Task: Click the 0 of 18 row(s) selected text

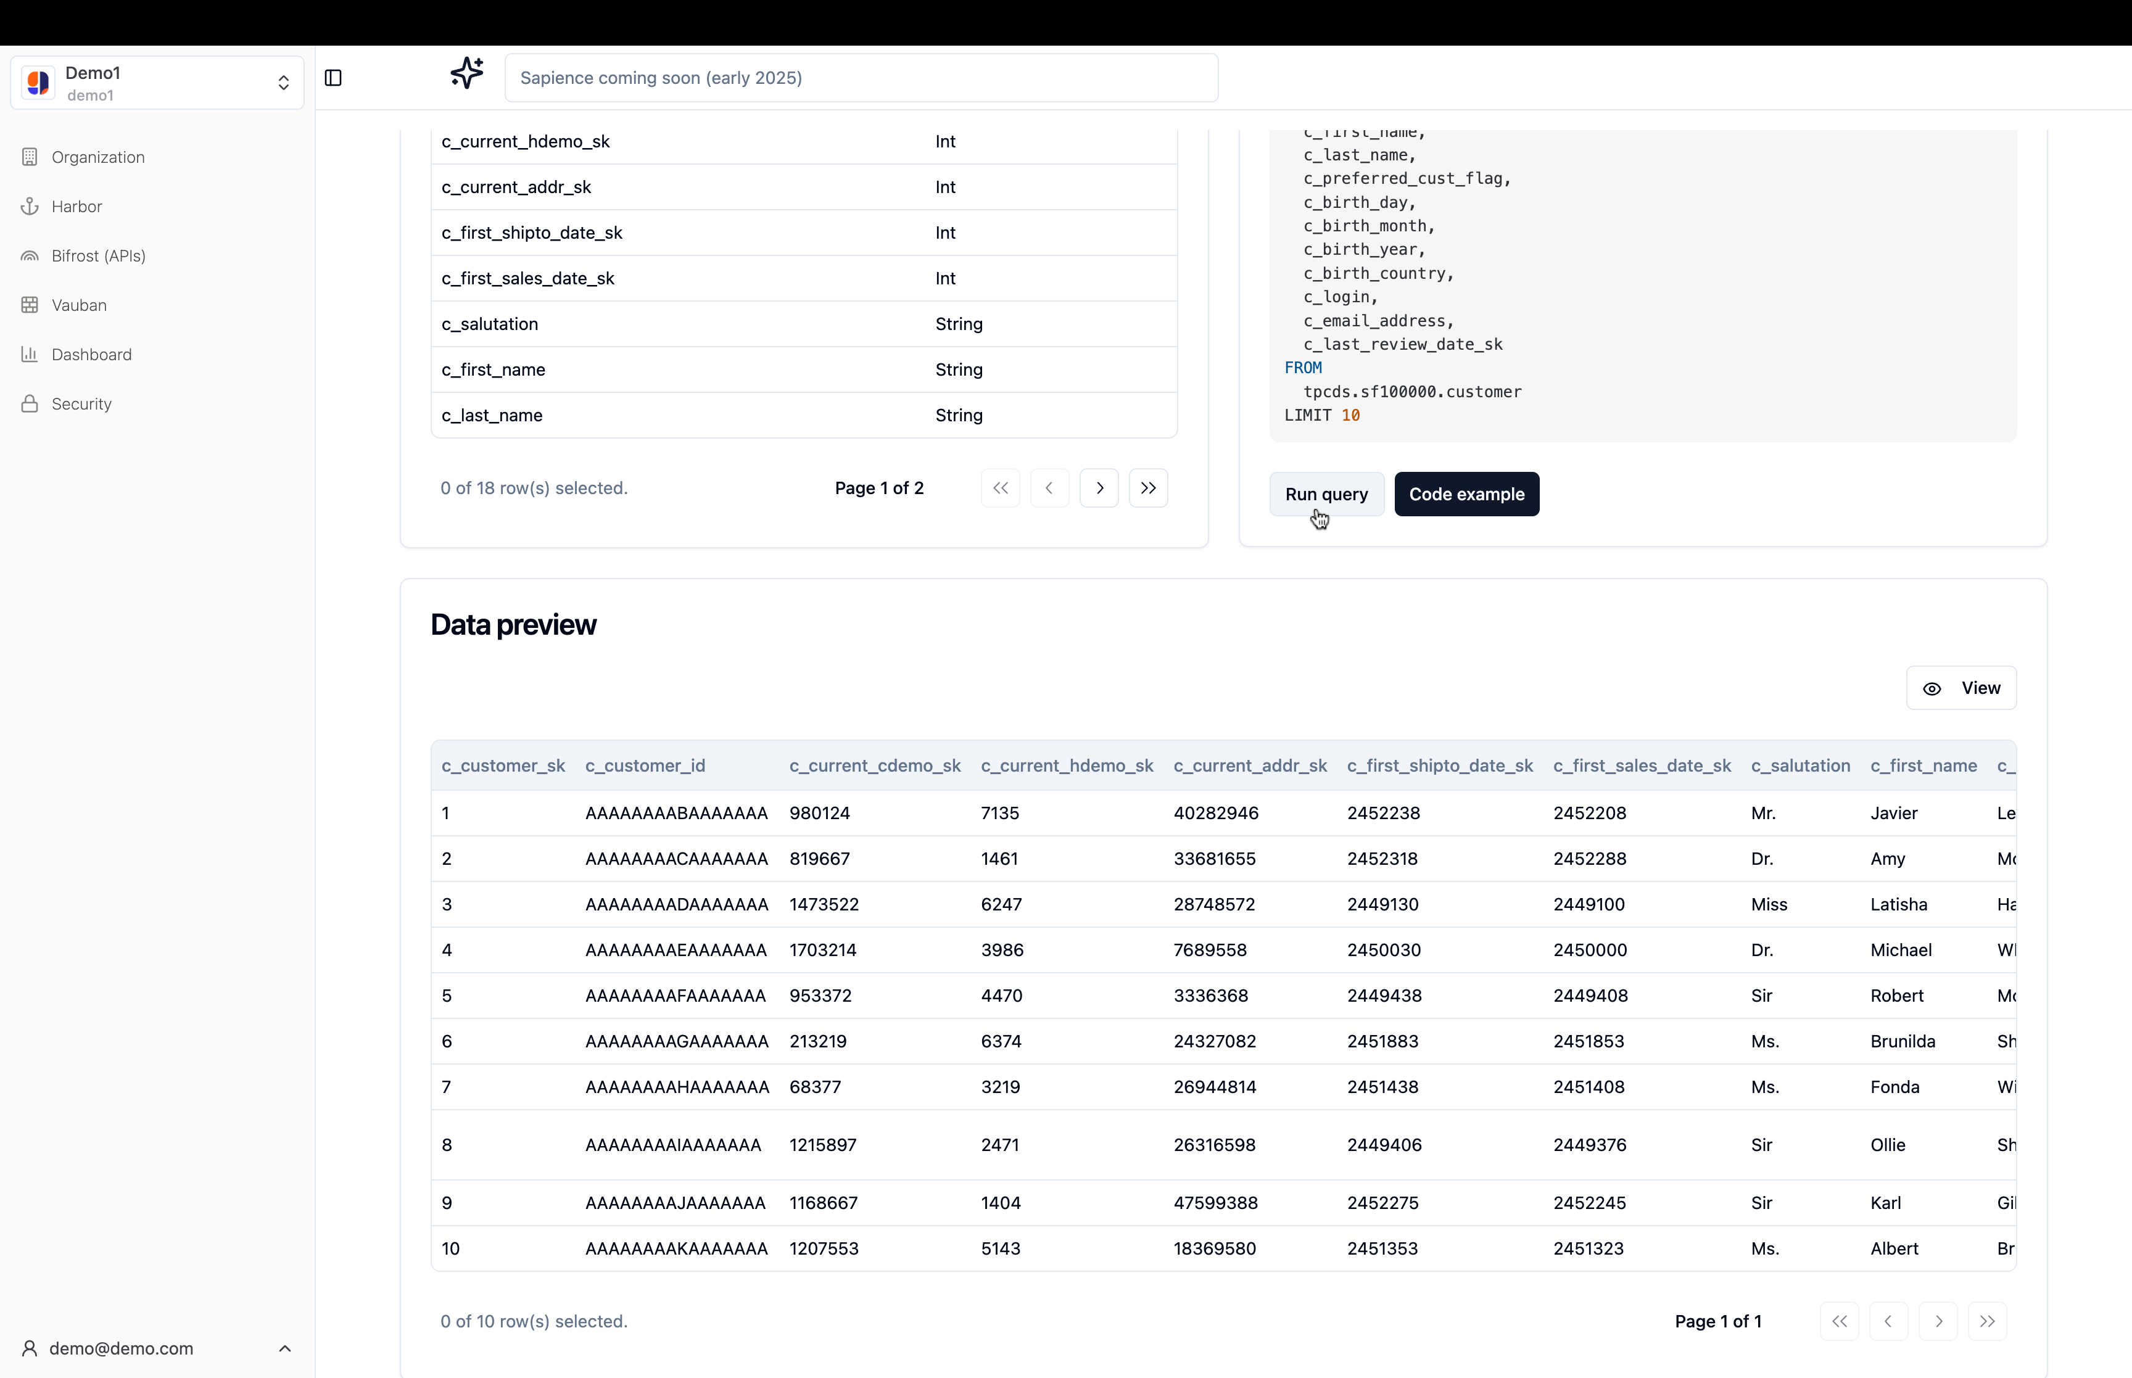Action: click(533, 488)
